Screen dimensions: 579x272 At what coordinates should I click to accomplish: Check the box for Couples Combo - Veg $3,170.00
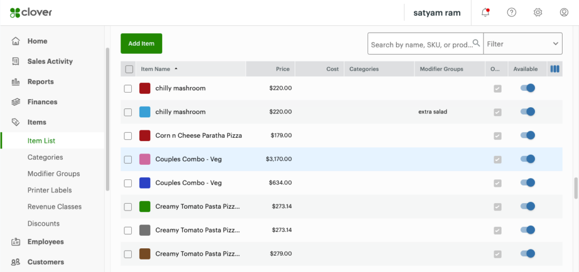128,159
